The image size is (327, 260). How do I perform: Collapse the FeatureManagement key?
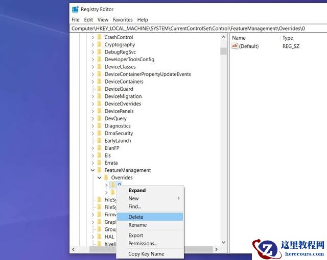click(93, 170)
